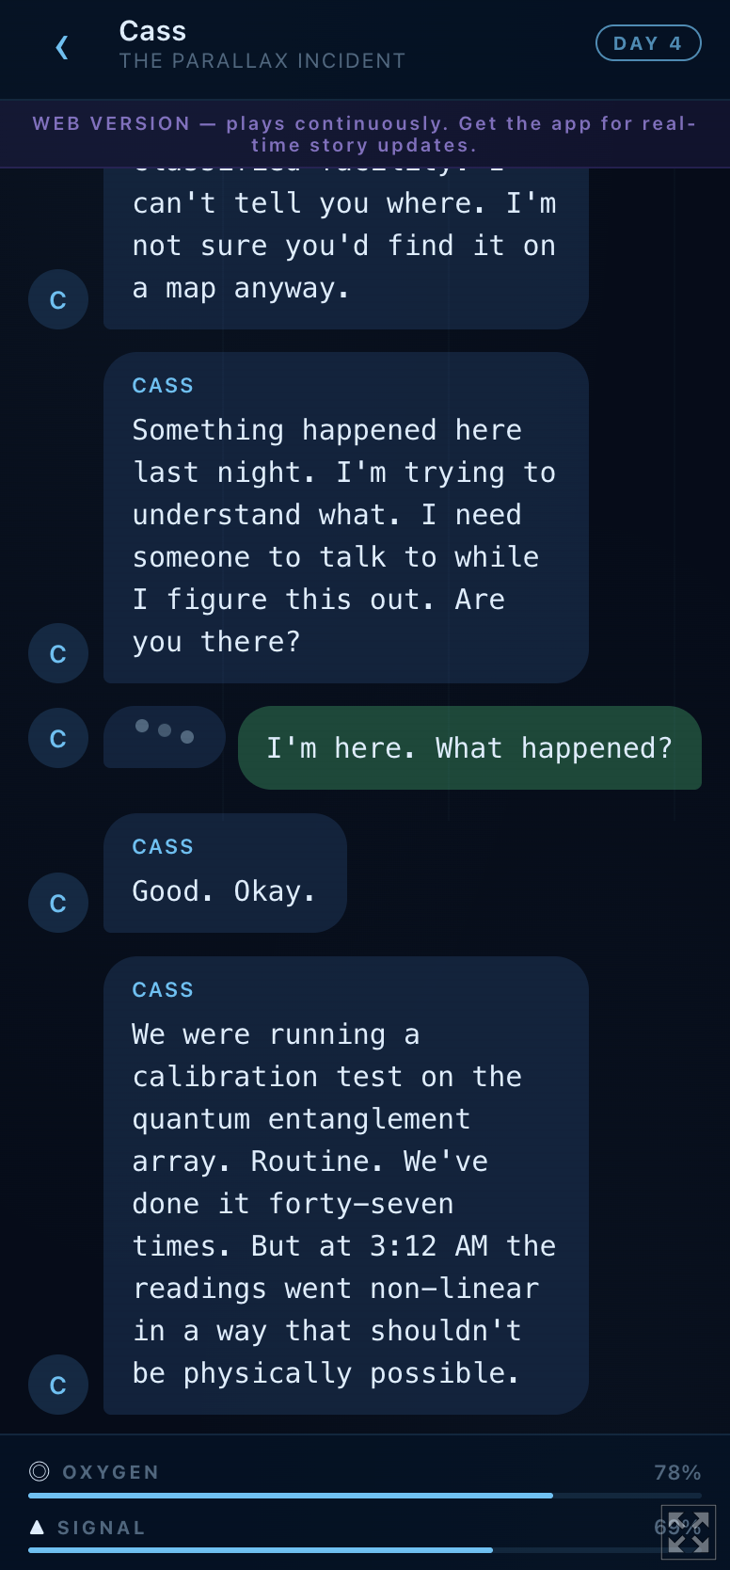Click the oxygen level progress bar
The height and width of the screenshot is (1570, 730).
(x=364, y=1495)
